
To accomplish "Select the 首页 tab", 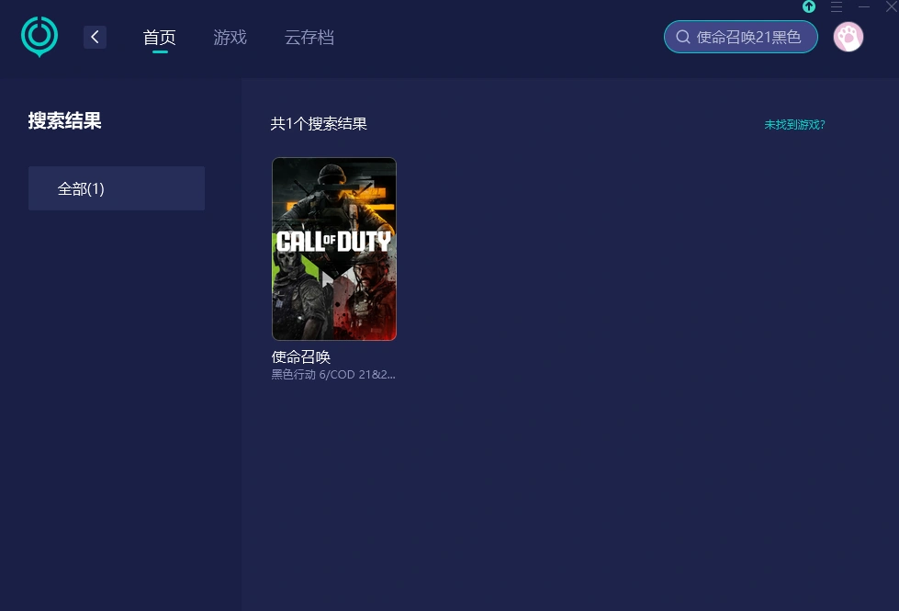I will (x=159, y=37).
